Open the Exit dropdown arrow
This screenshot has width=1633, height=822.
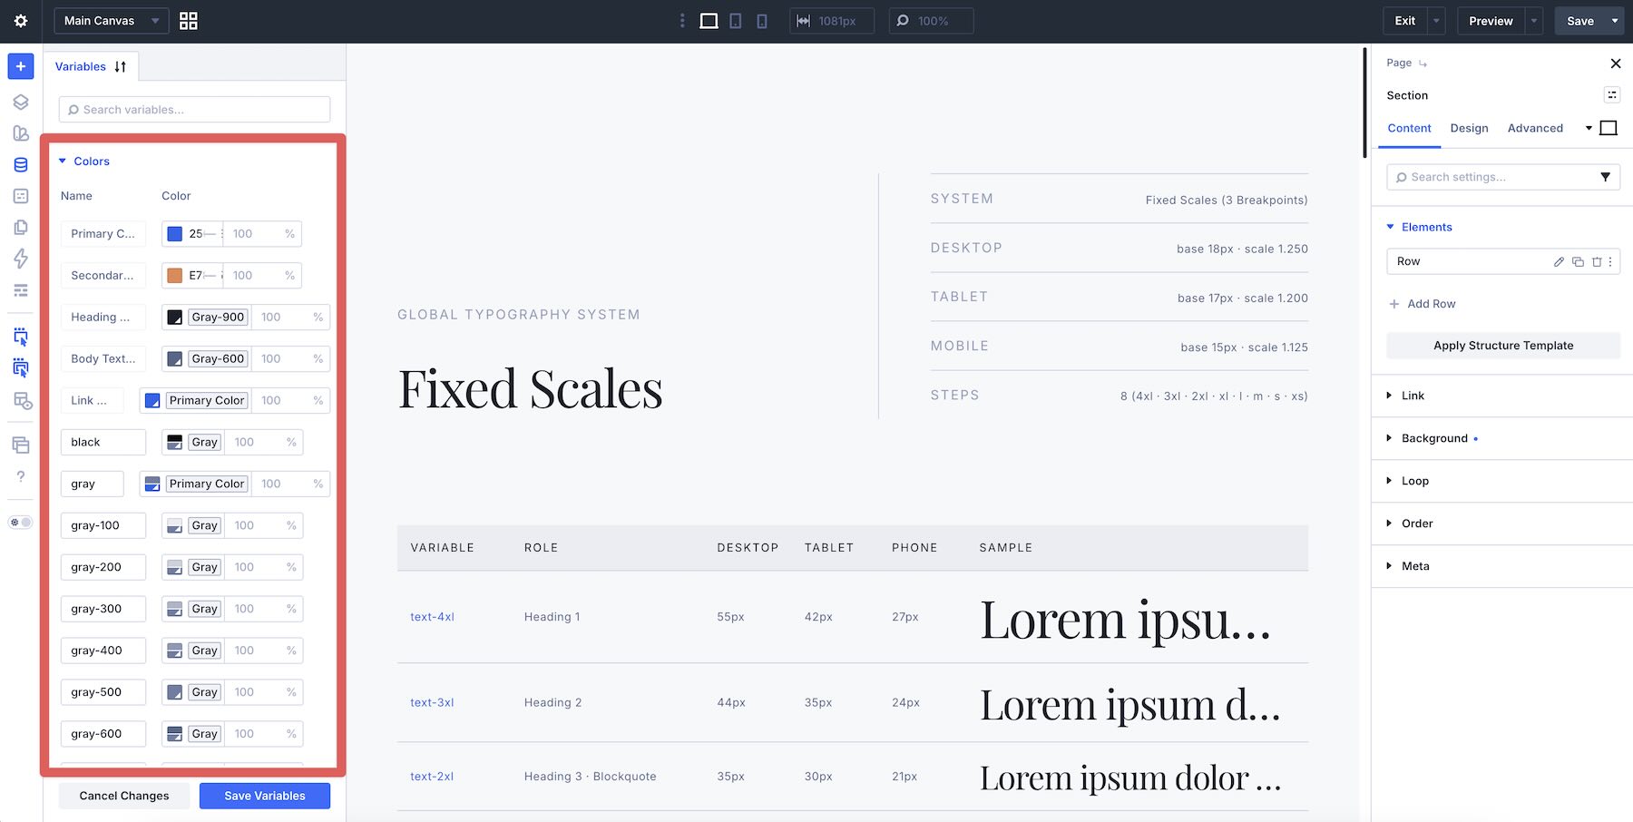click(x=1436, y=21)
